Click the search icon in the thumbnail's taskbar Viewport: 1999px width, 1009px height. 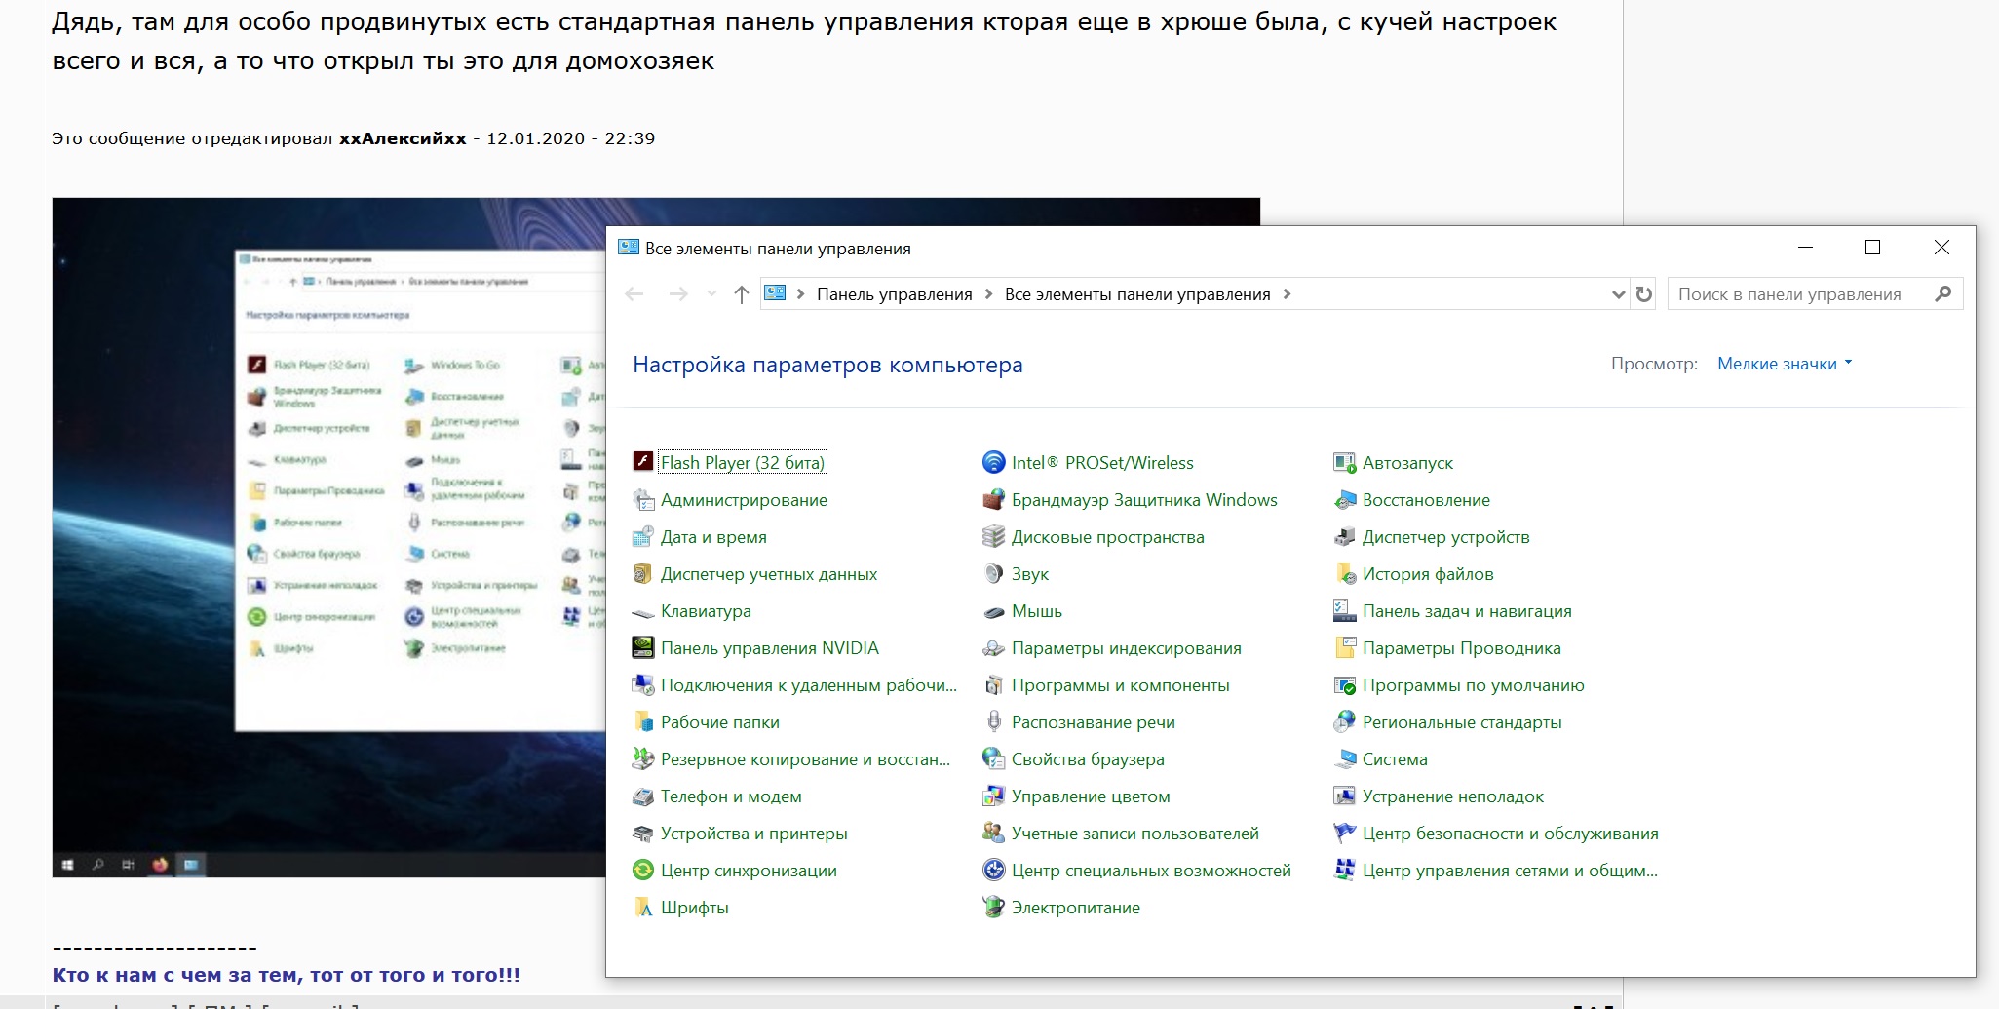[x=97, y=865]
